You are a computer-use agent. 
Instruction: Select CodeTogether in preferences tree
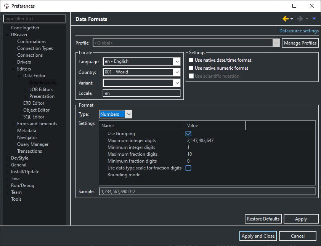[25, 28]
